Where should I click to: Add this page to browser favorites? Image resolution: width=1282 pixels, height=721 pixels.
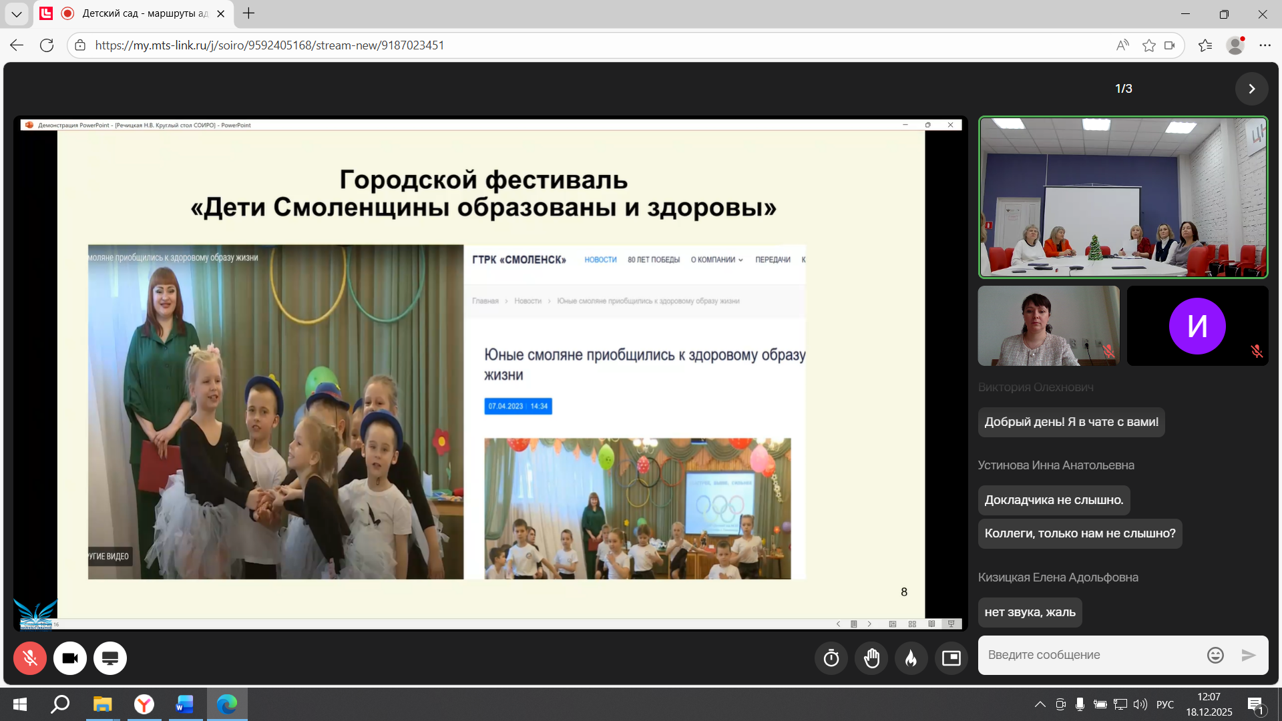[1148, 45]
